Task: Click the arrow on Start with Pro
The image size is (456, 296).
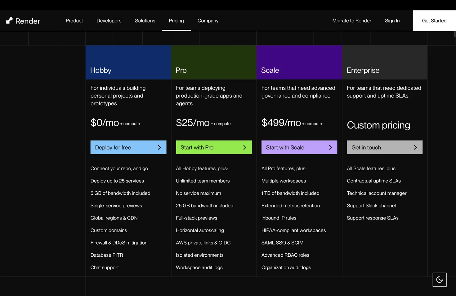Action: (x=245, y=147)
